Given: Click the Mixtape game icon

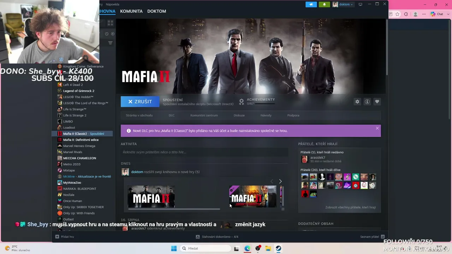Looking at the screenshot, I should pos(60,170).
